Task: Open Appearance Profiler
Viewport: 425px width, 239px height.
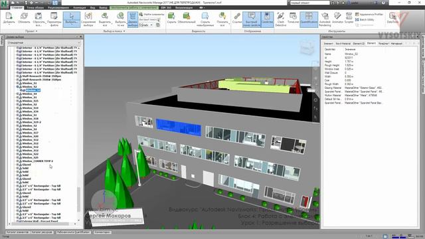Action: 369,15
